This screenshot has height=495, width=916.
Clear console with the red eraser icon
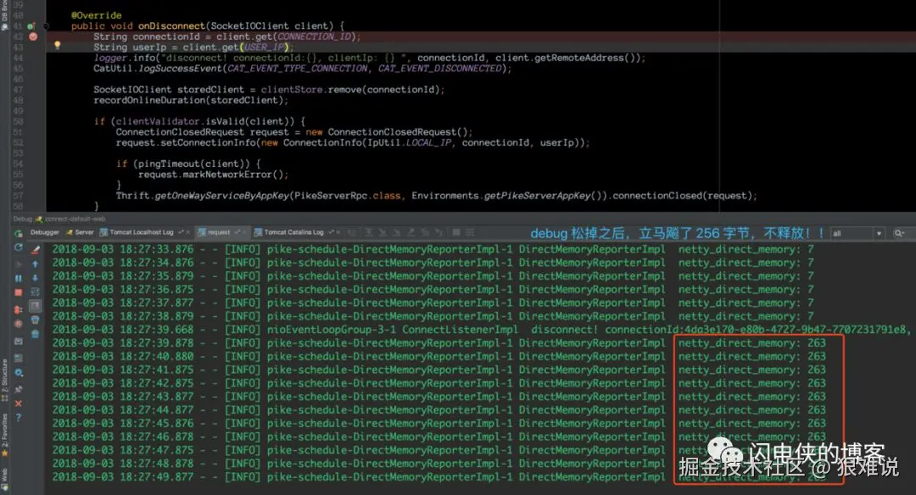point(35,249)
